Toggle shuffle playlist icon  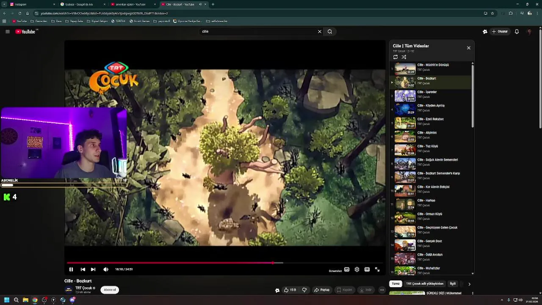pyautogui.click(x=404, y=57)
